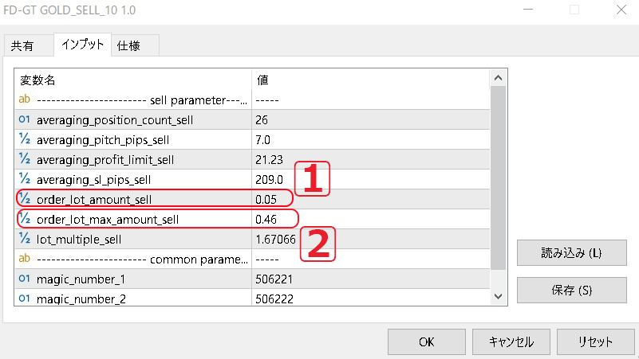Viewport: 639px width, 359px height.
Task: Click the 保存 (S) button
Action: (570, 290)
